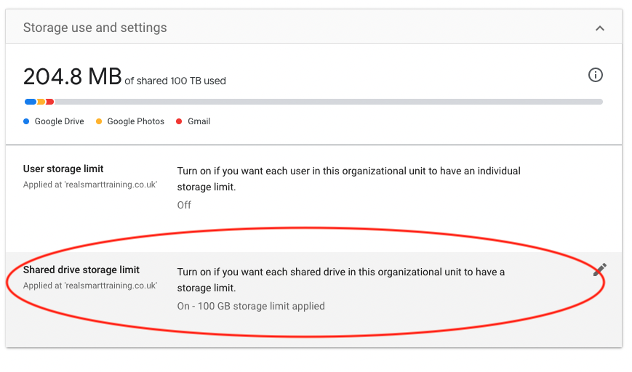Select the "On - 100 GB storage limit applied" status
Screen dimensions: 632x372
coord(251,306)
